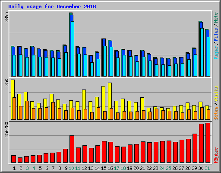Click the Files legend label

[216, 35]
